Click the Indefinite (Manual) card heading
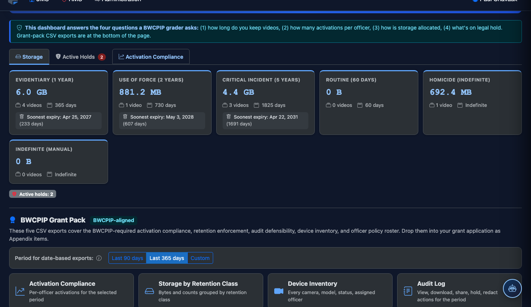The height and width of the screenshot is (307, 531). point(44,149)
